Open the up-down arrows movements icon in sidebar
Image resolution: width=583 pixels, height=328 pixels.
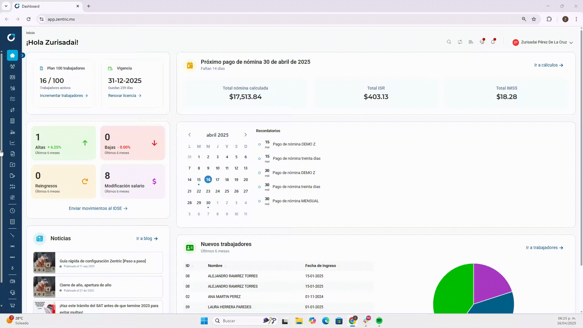click(12, 110)
